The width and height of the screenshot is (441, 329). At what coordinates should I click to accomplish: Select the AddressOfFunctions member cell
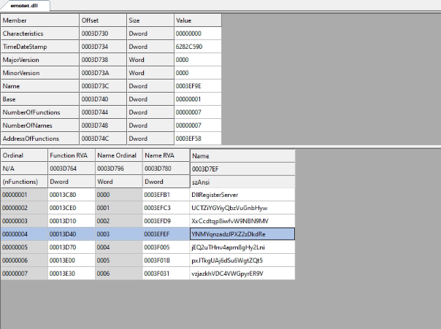pyautogui.click(x=40, y=139)
